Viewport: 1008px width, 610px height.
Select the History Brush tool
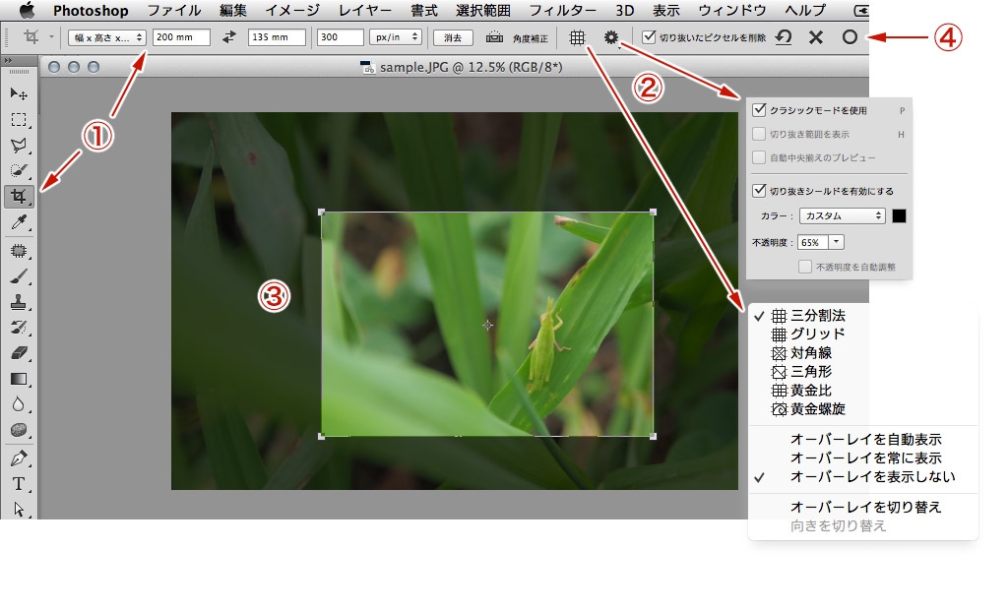(19, 328)
